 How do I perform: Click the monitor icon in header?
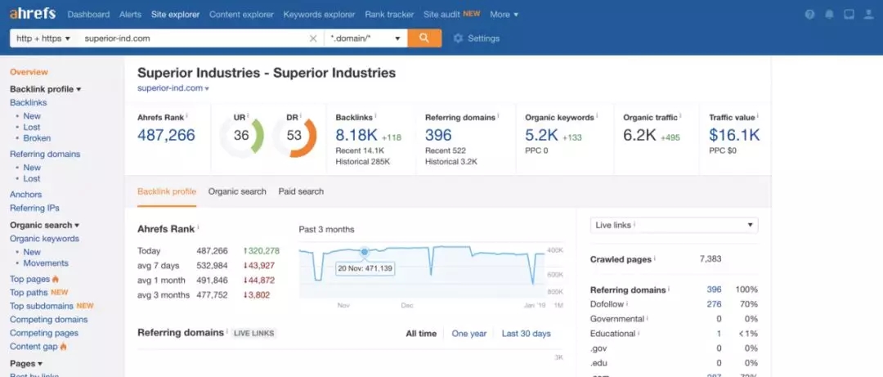tap(849, 15)
